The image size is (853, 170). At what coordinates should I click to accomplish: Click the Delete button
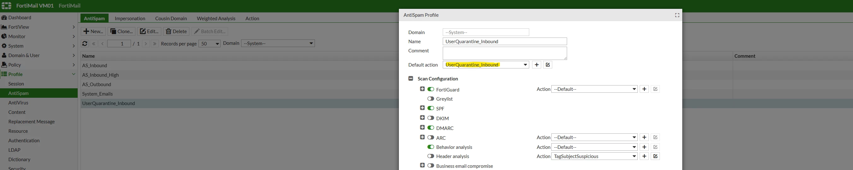176,32
